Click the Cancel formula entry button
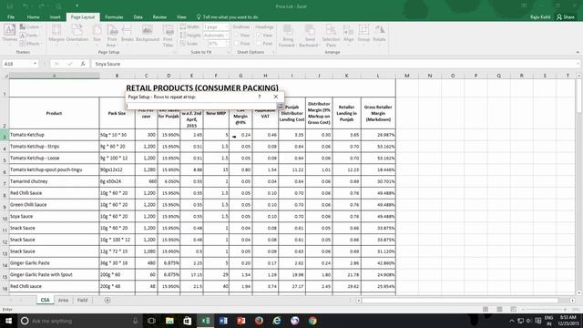 pos(56,64)
